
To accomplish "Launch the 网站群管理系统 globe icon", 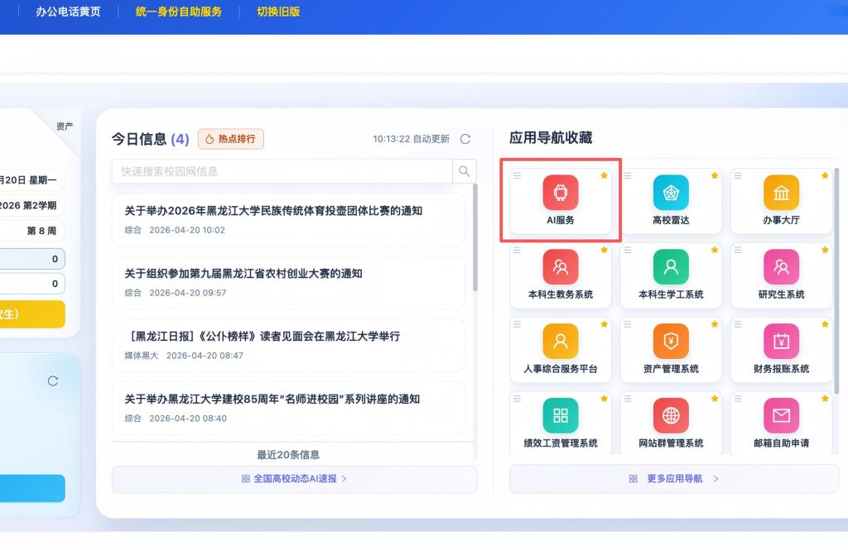I will [x=671, y=415].
